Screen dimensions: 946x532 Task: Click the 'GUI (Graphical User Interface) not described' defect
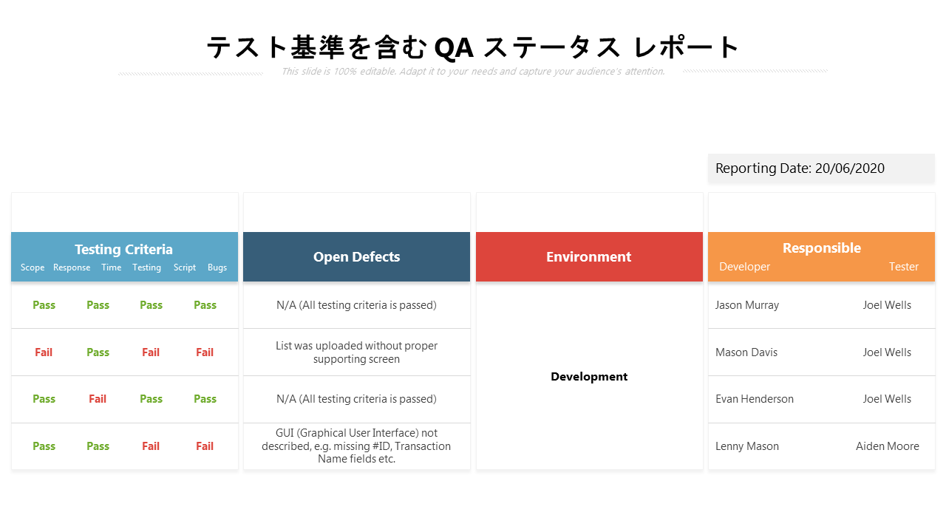[x=356, y=446]
